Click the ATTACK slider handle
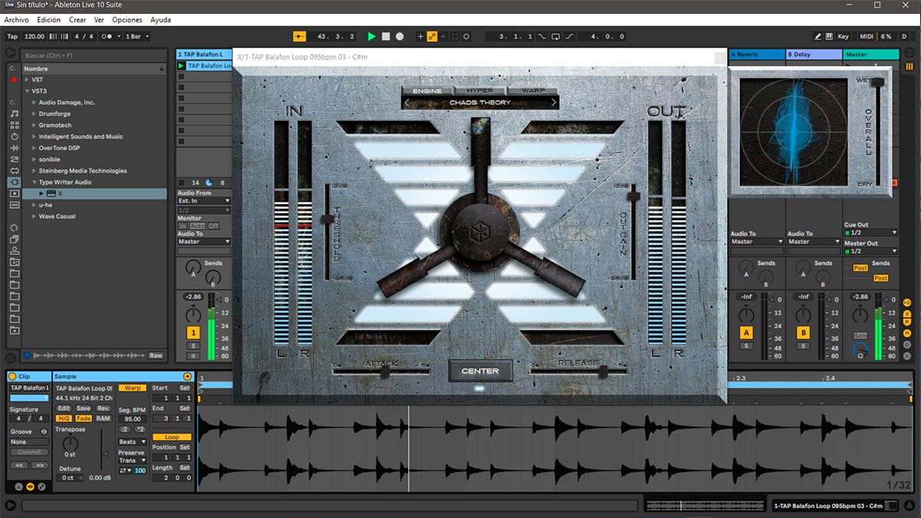The image size is (921, 518). pyautogui.click(x=385, y=371)
